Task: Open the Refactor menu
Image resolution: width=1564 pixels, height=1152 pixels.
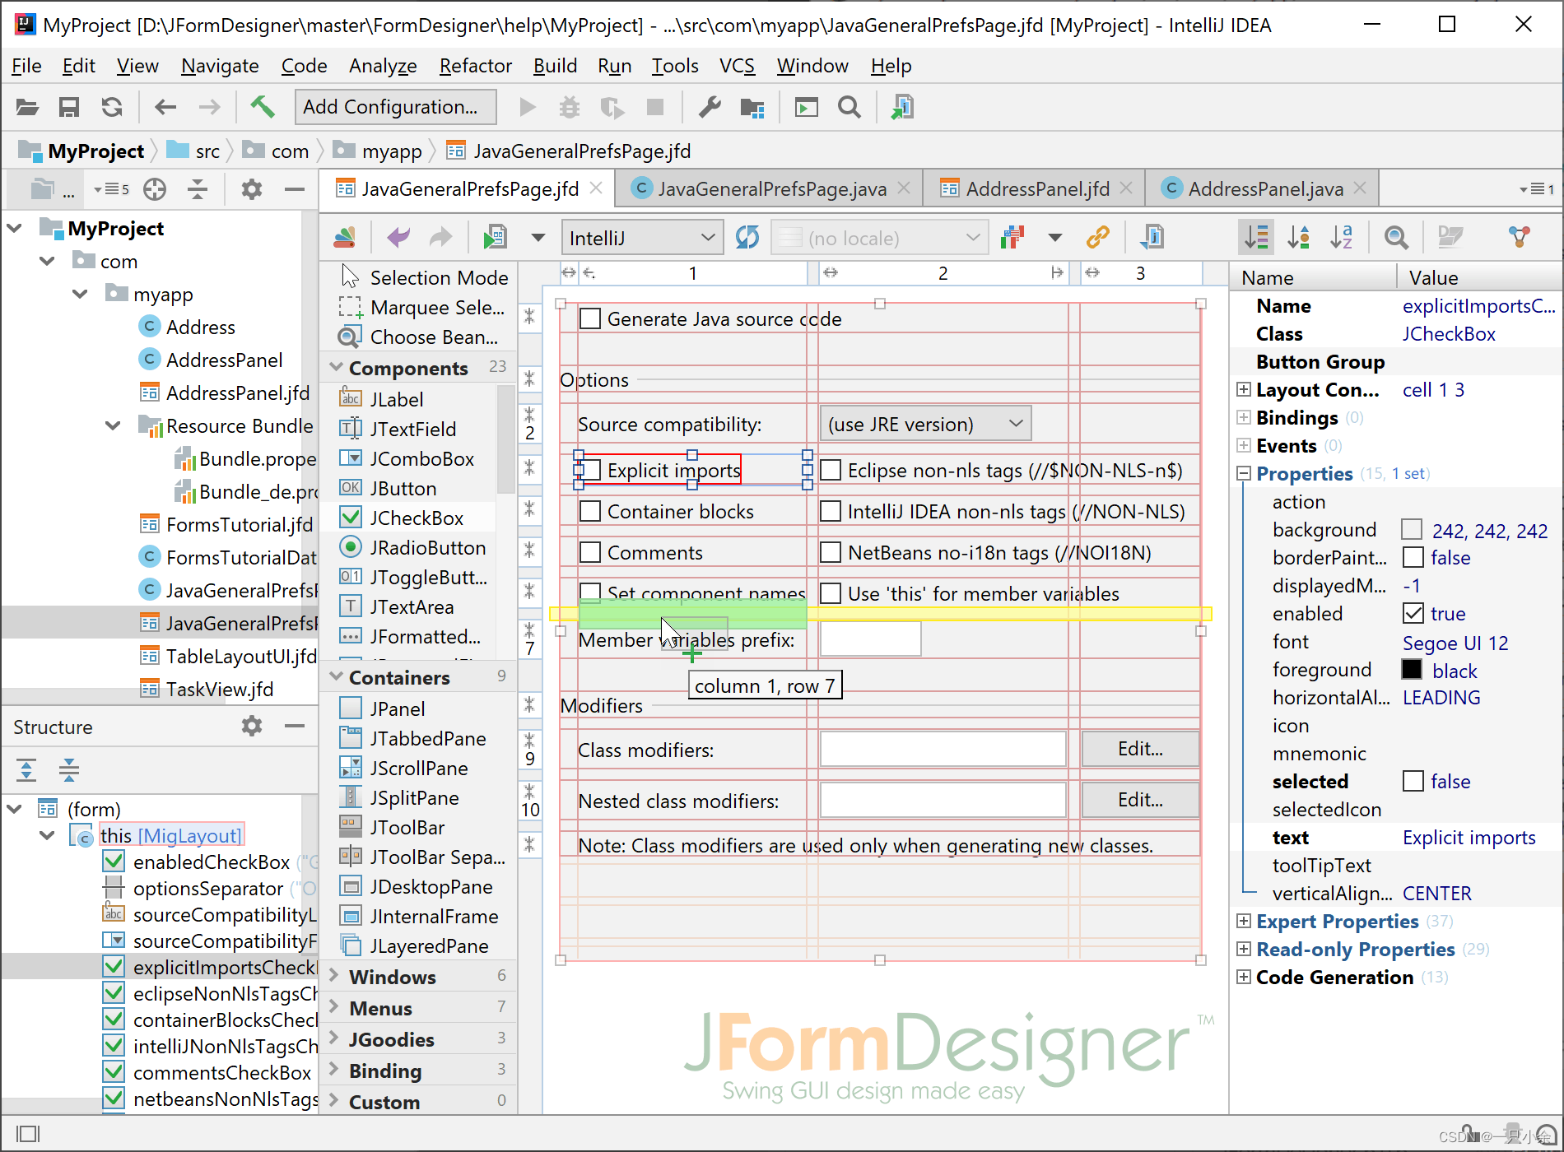Action: (475, 66)
